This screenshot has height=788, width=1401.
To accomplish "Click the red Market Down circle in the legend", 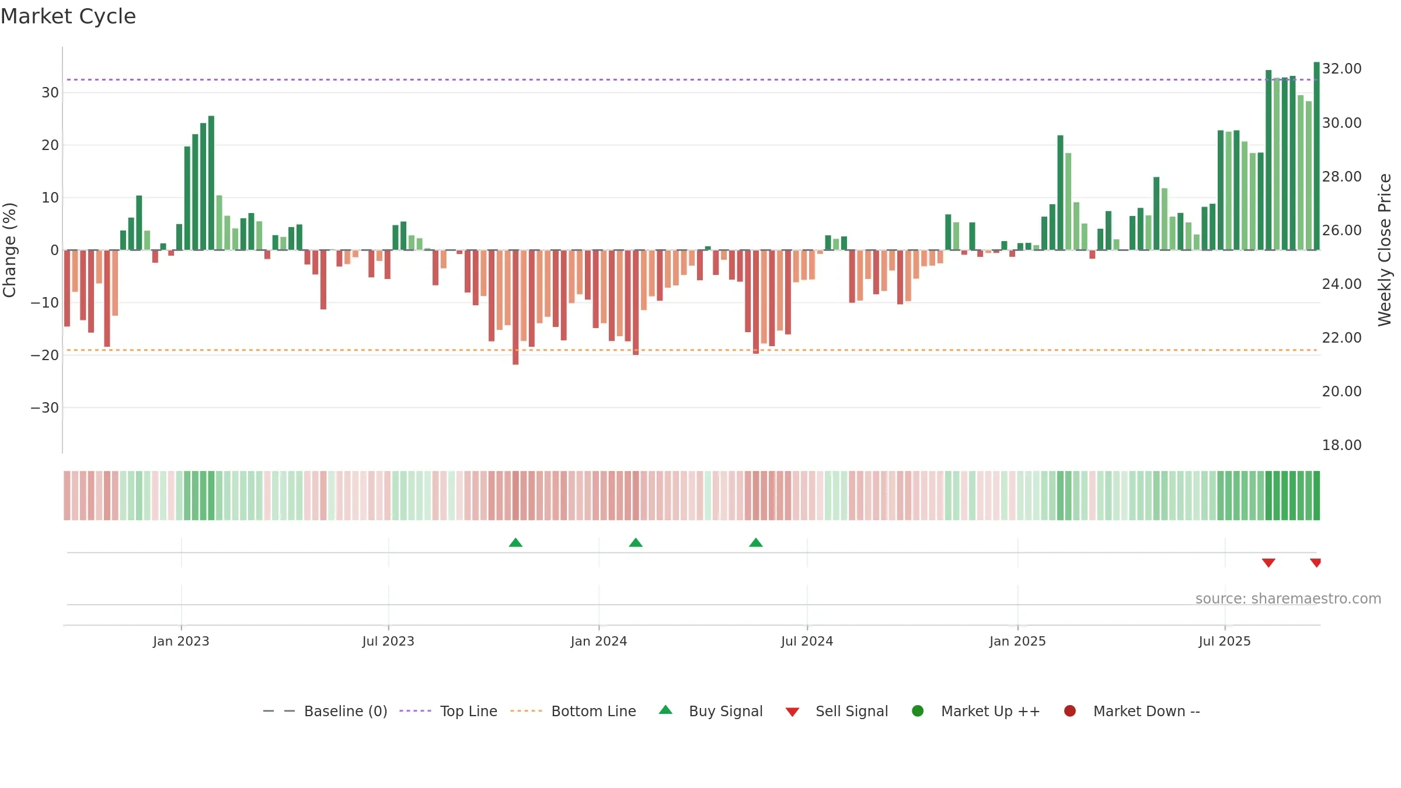I will [1070, 711].
